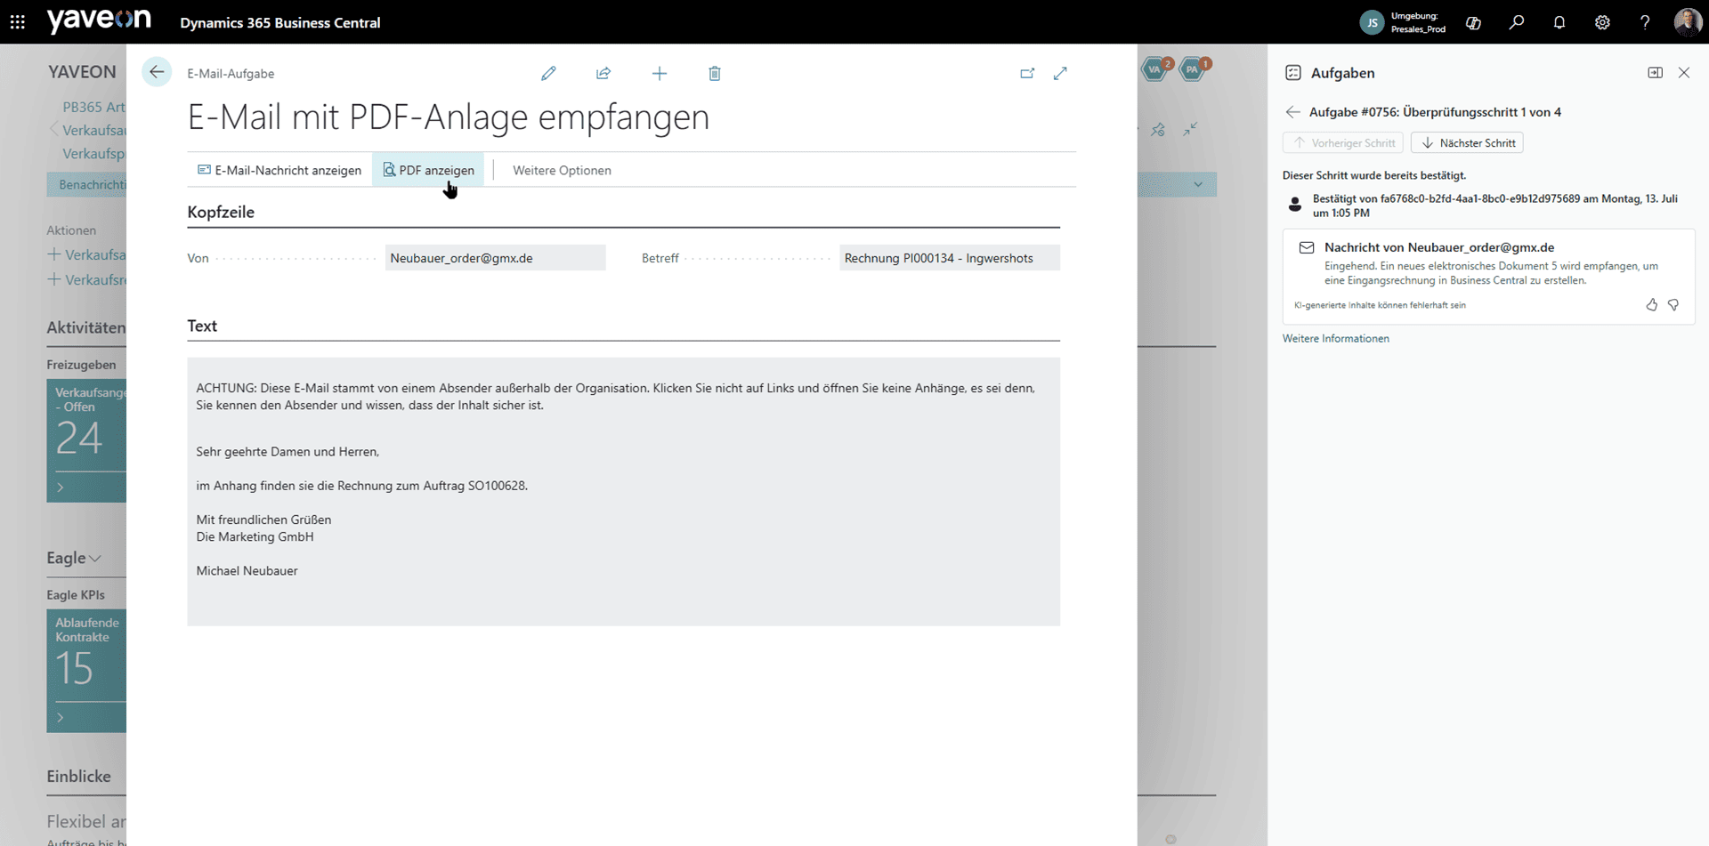Open the app launcher waffle menu
Screen dimensions: 1709x846
click(17, 22)
